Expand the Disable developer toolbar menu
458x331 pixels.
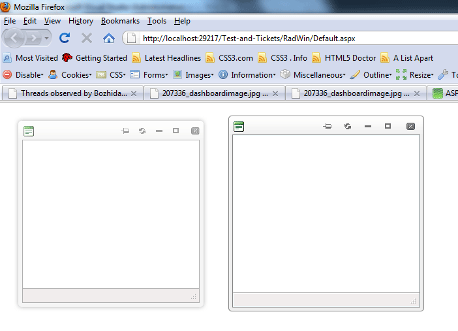tap(23, 75)
